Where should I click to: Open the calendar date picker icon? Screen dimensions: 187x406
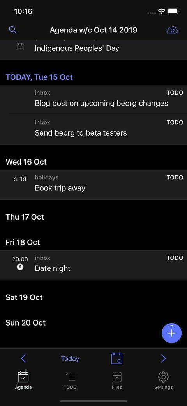[117, 359]
